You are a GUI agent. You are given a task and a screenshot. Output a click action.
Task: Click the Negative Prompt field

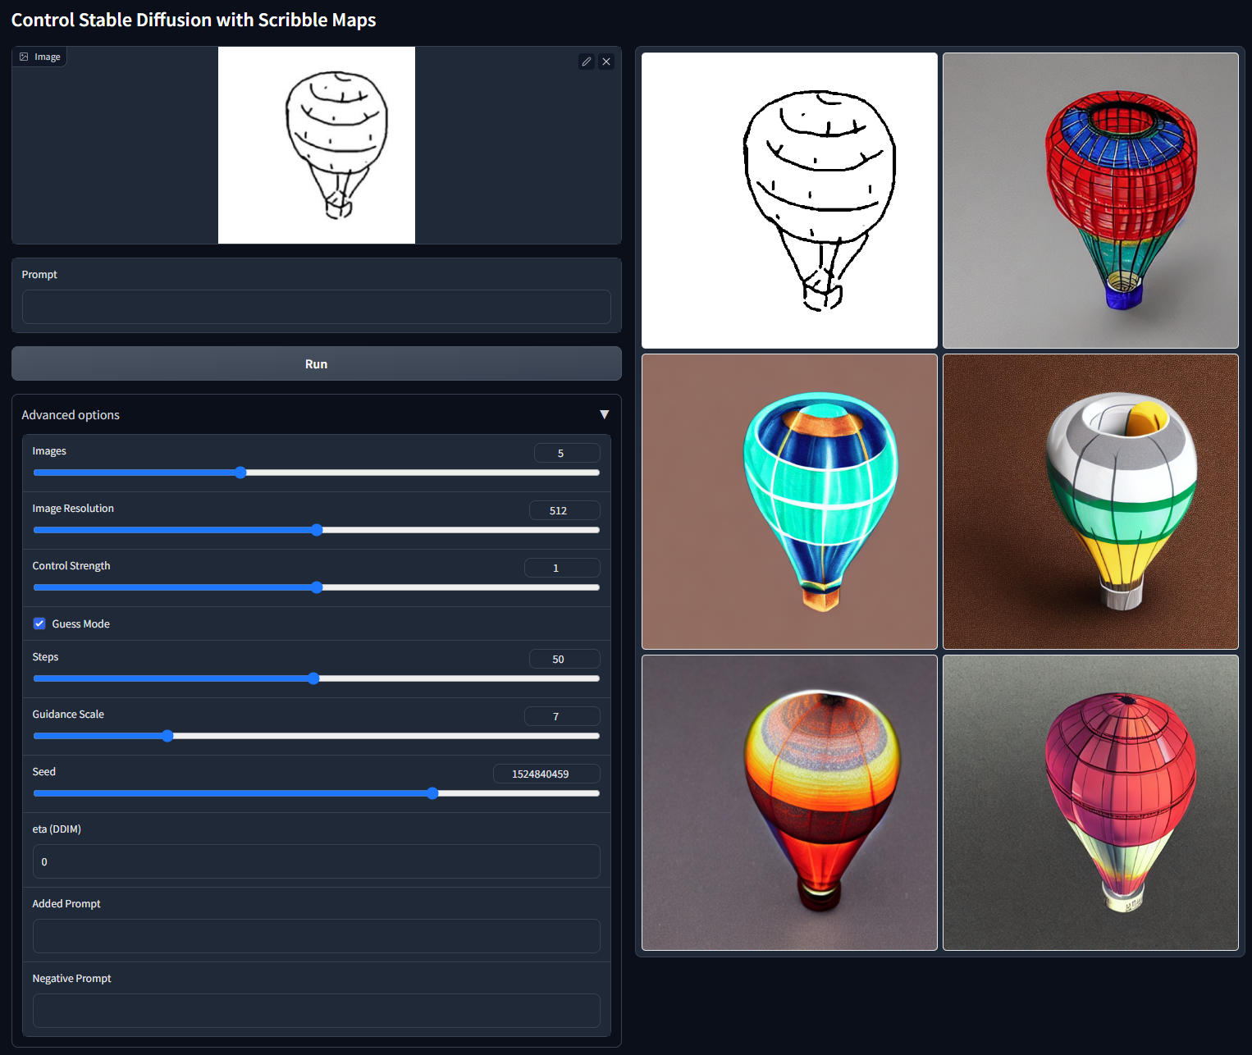click(x=316, y=1011)
